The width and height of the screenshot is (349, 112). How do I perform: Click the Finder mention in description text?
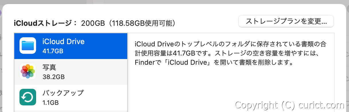pos(145,62)
